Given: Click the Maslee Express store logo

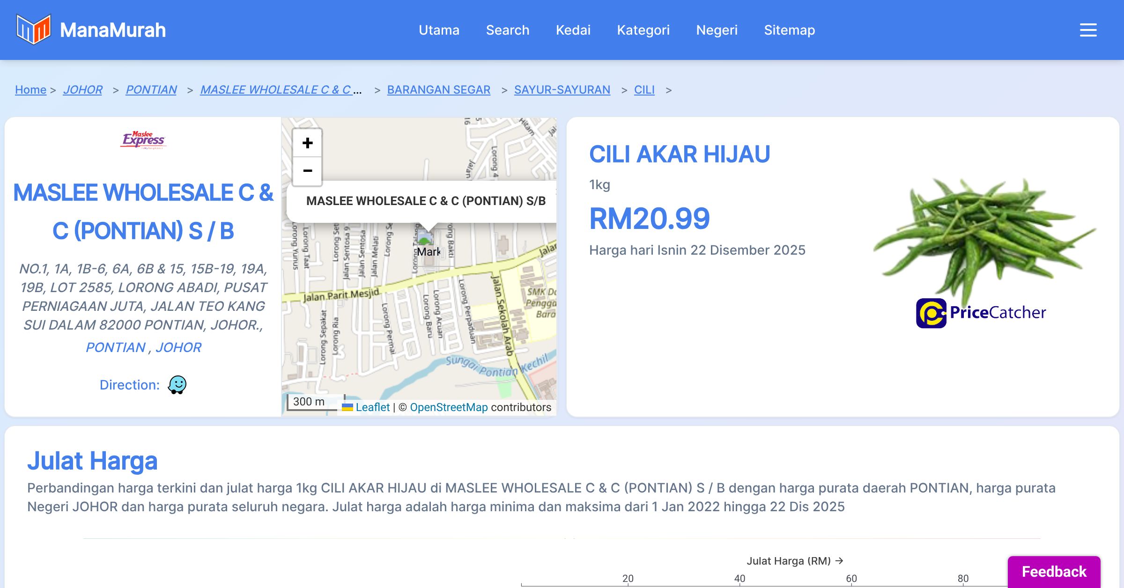Looking at the screenshot, I should pyautogui.click(x=143, y=140).
